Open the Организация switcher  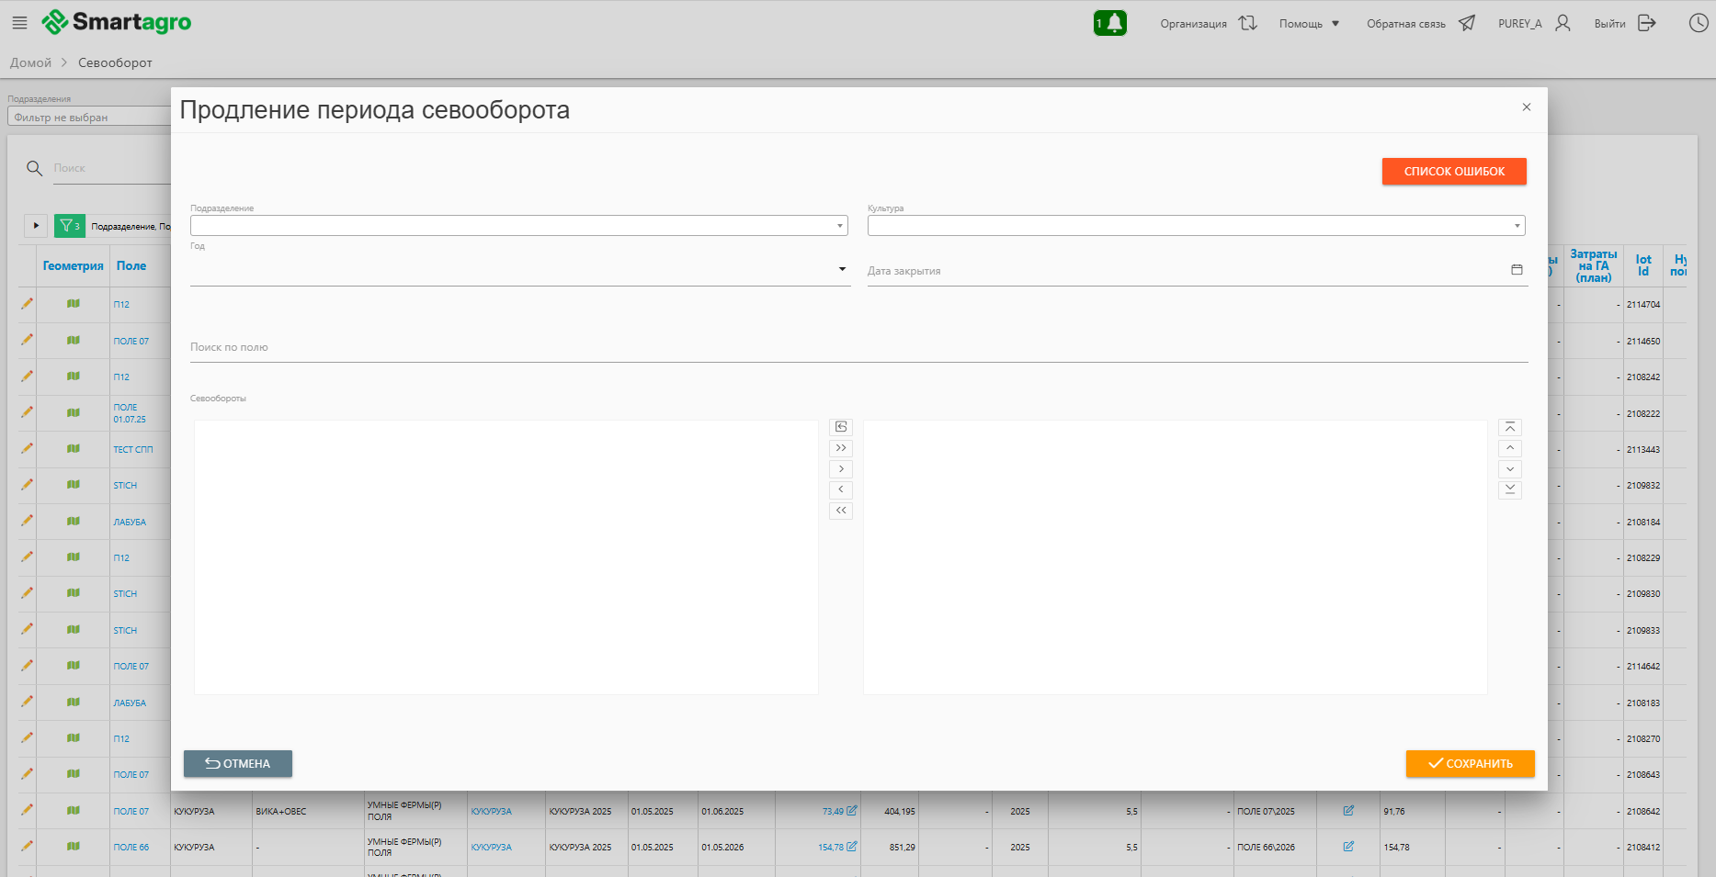(1208, 24)
